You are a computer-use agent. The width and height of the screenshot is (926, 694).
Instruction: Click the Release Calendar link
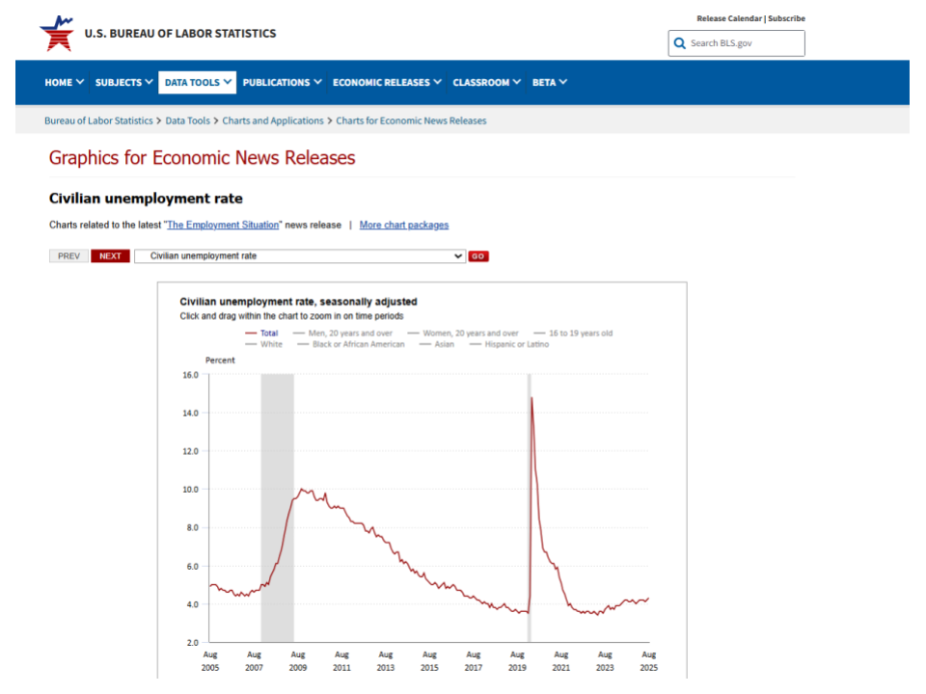tap(728, 18)
